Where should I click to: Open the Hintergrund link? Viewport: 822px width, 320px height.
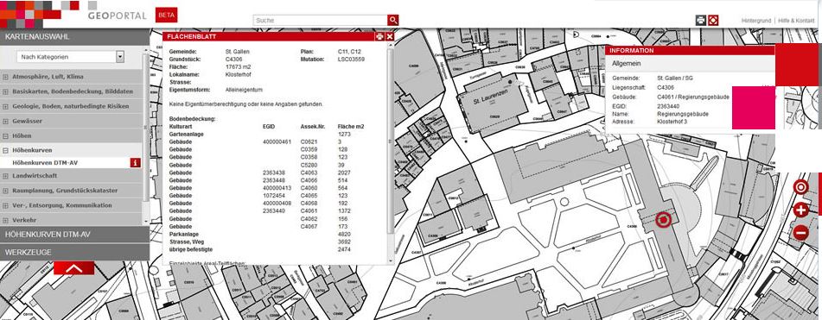756,21
